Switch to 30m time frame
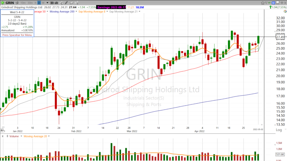287x161 pixels. coord(30,3)
